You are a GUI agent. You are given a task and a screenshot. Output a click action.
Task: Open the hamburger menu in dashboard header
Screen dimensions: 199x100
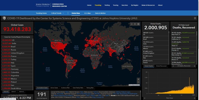point(195,18)
